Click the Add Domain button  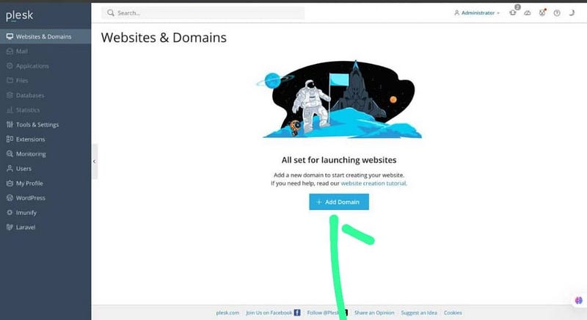coord(339,202)
